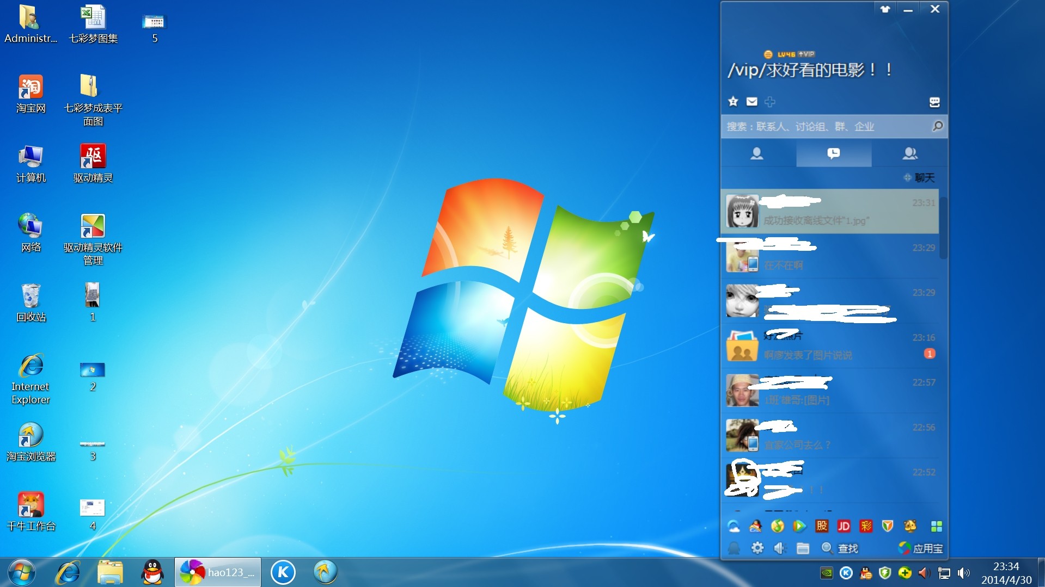Open the QQ Pet app icon
Viewport: 1045px width, 587px height.
click(910, 526)
